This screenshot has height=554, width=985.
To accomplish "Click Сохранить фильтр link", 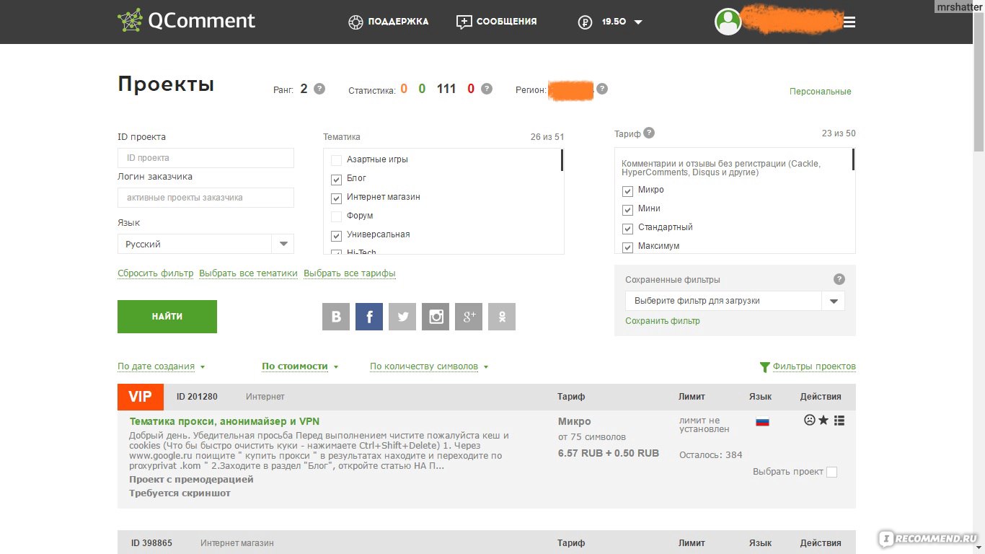I will coord(663,321).
